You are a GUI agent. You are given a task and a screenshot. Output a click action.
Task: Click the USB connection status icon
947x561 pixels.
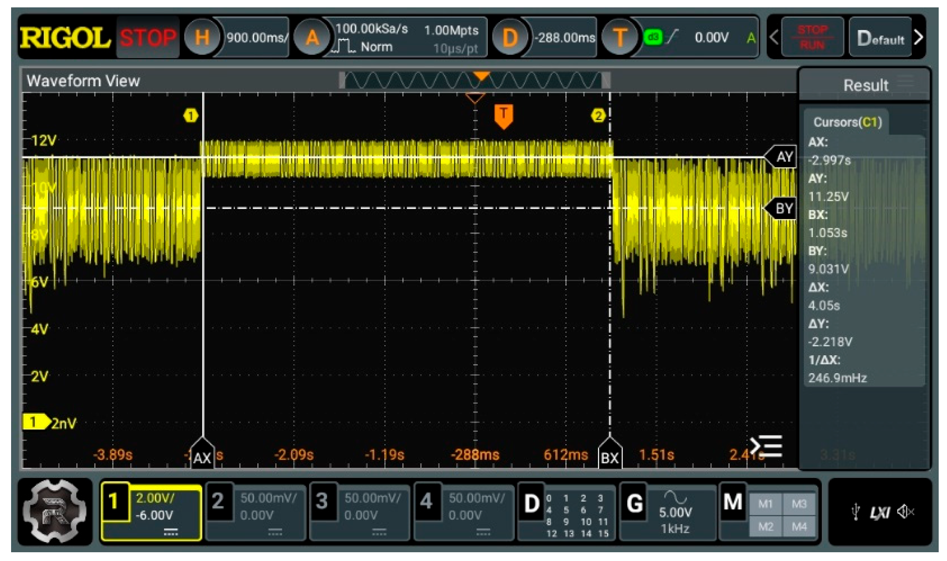pos(855,512)
